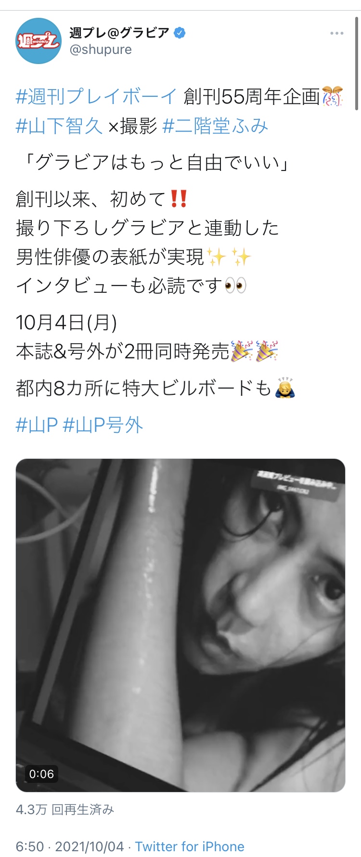Viewport: 361px width, 857px height.
Task: Tap the 6:50 · 2021/10/04 timestamp
Action: pos(70,846)
